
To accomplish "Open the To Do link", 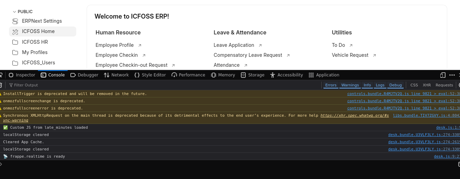I will coord(339,45).
